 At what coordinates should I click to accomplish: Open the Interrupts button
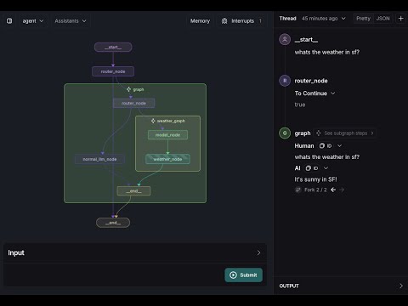(242, 21)
